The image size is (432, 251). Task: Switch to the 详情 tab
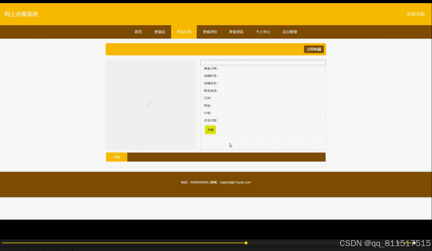pos(116,157)
